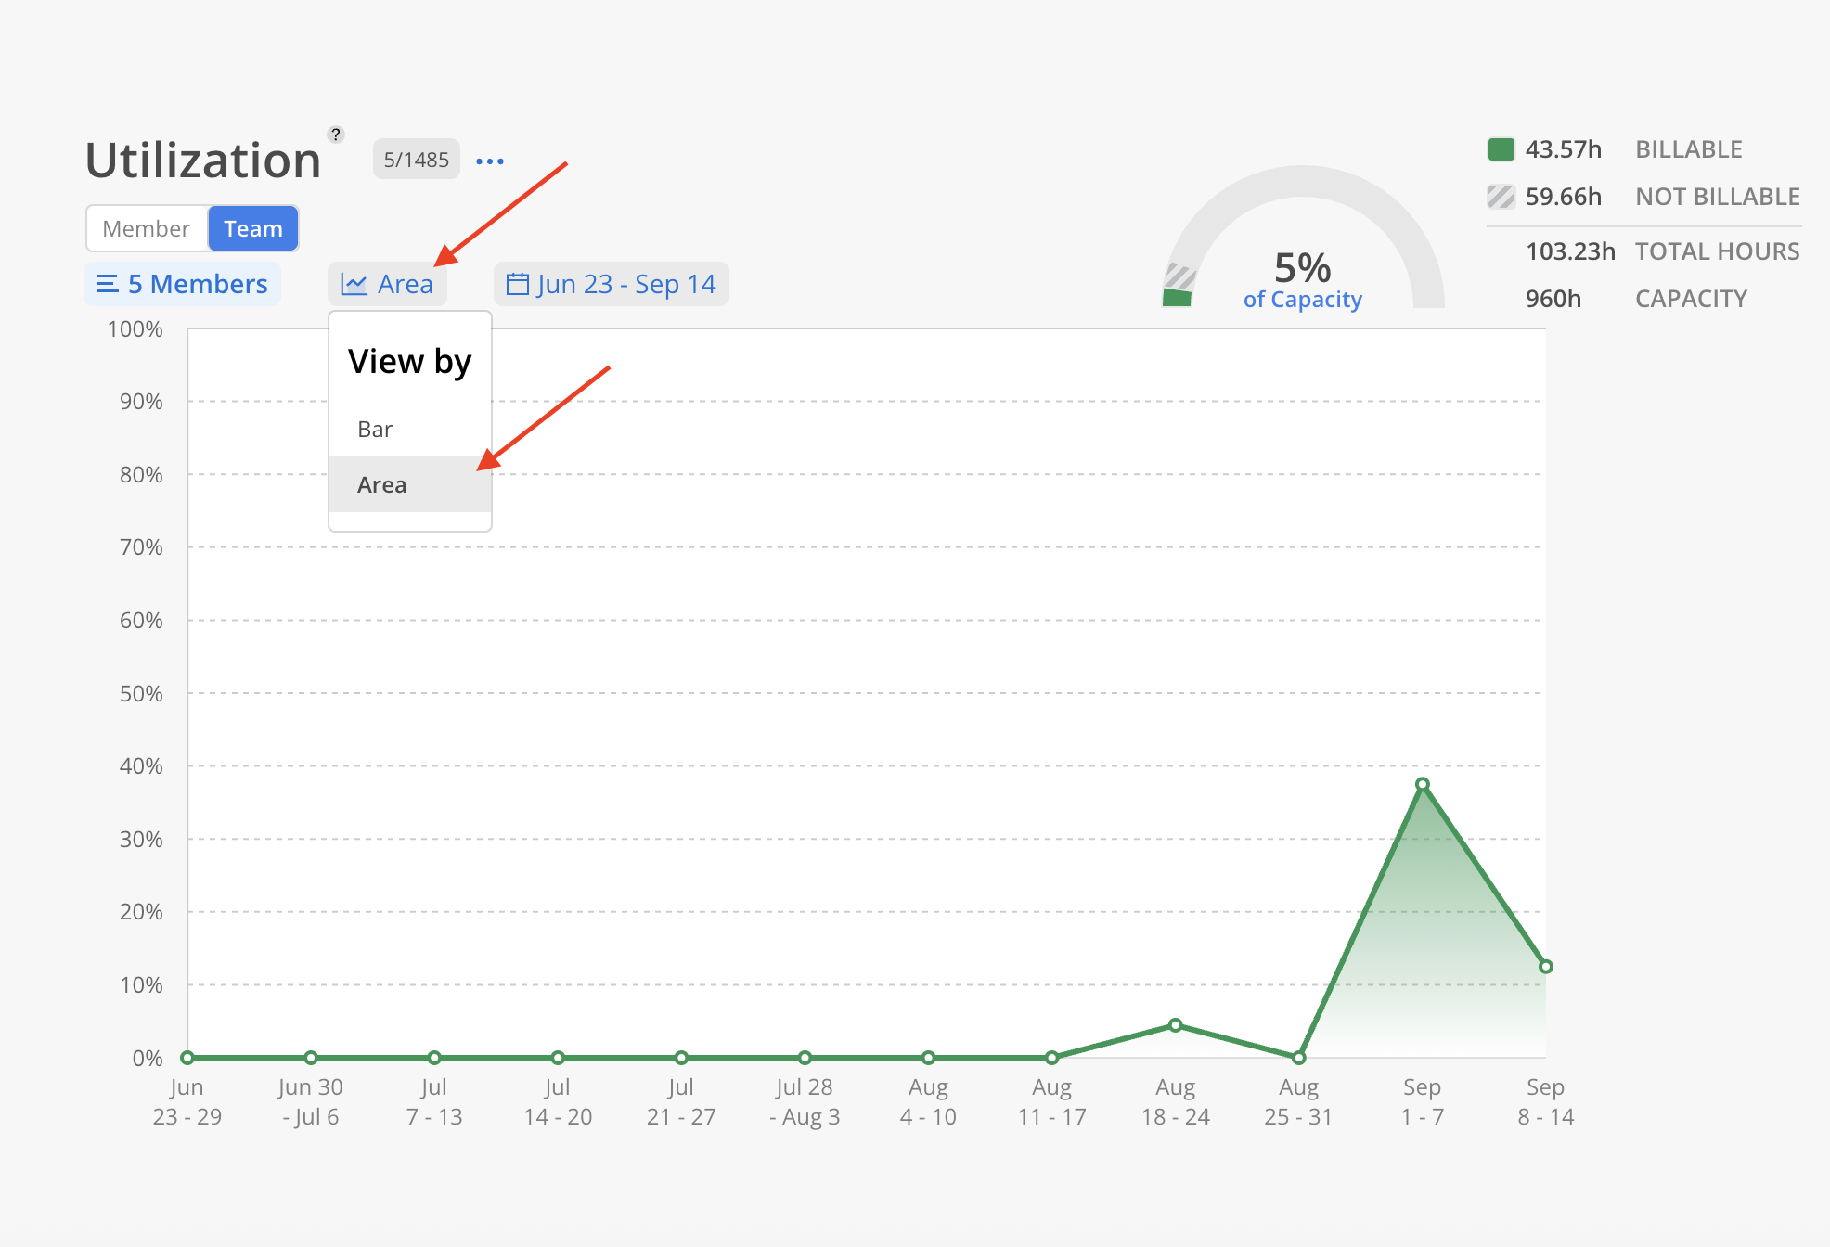
Task: Click the Jul 7 - 13 data point
Action: coord(434,1057)
